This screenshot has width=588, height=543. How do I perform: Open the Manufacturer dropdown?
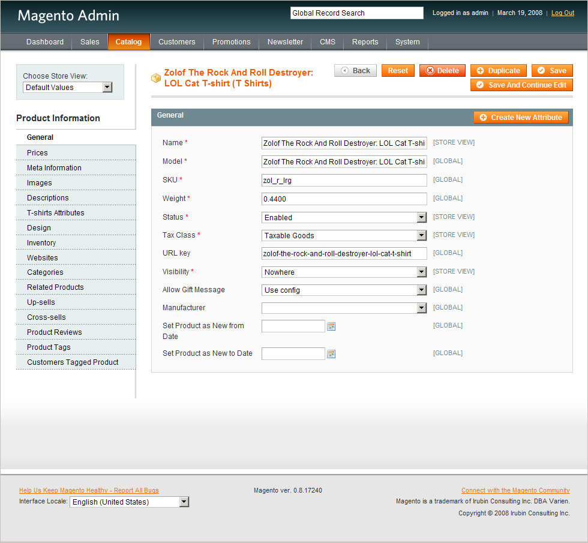(x=344, y=308)
